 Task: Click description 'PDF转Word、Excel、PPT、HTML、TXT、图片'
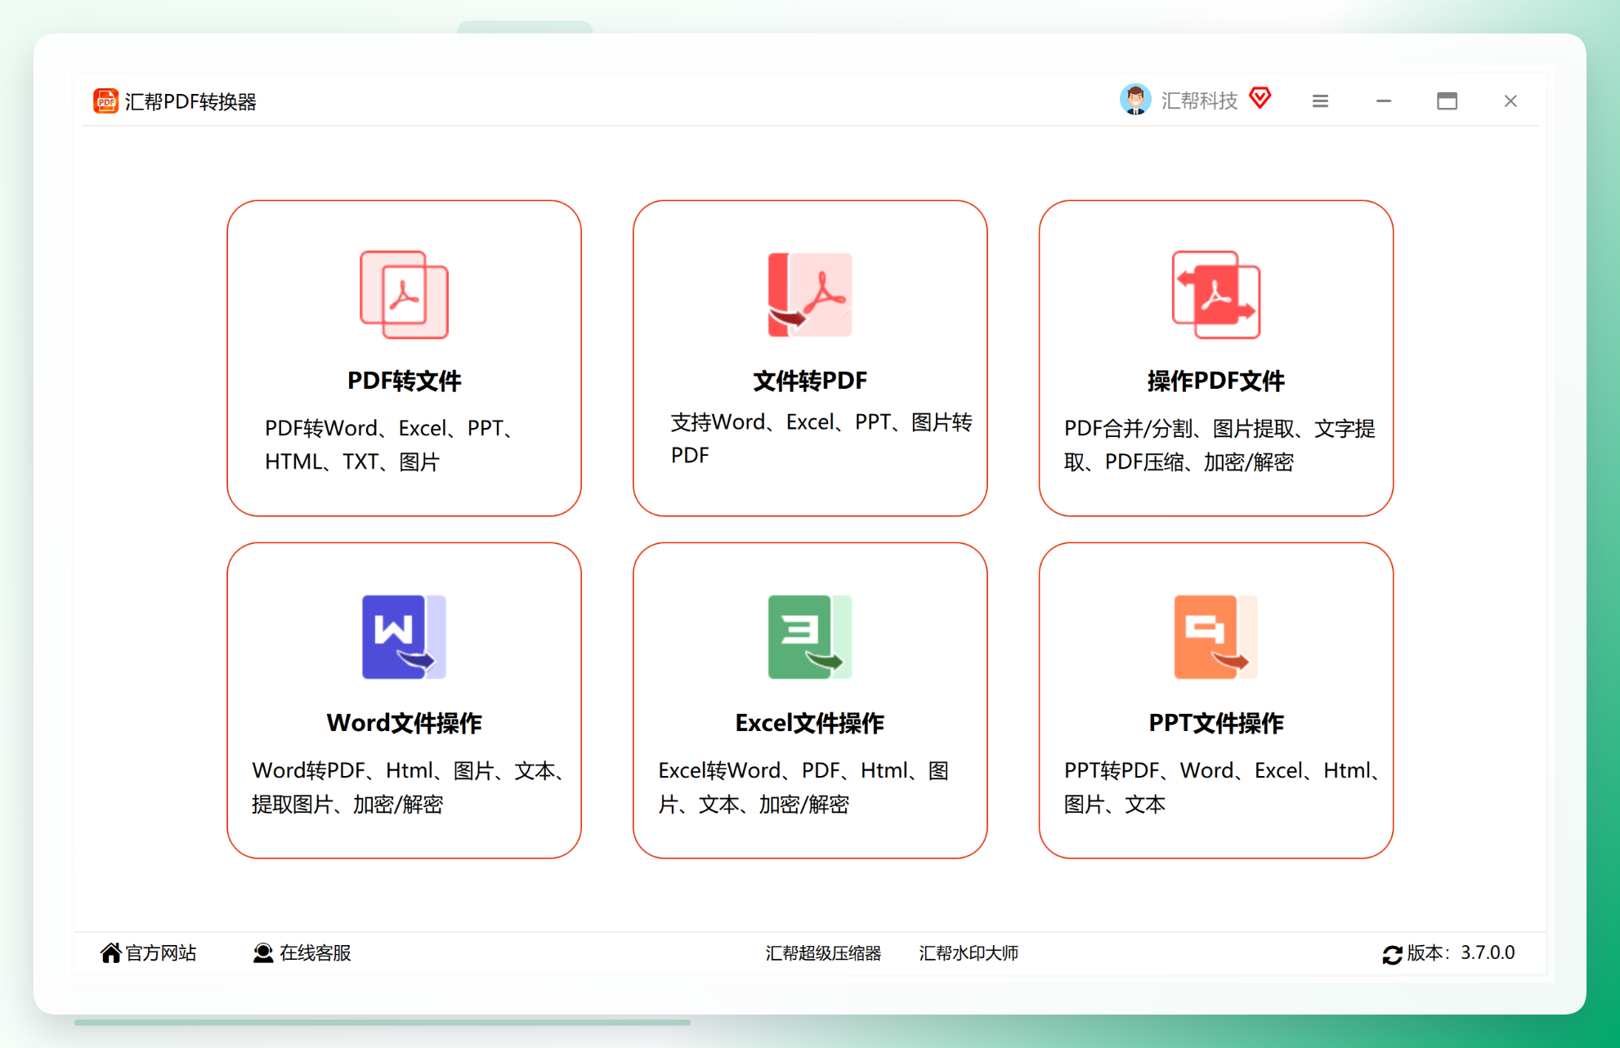click(391, 445)
